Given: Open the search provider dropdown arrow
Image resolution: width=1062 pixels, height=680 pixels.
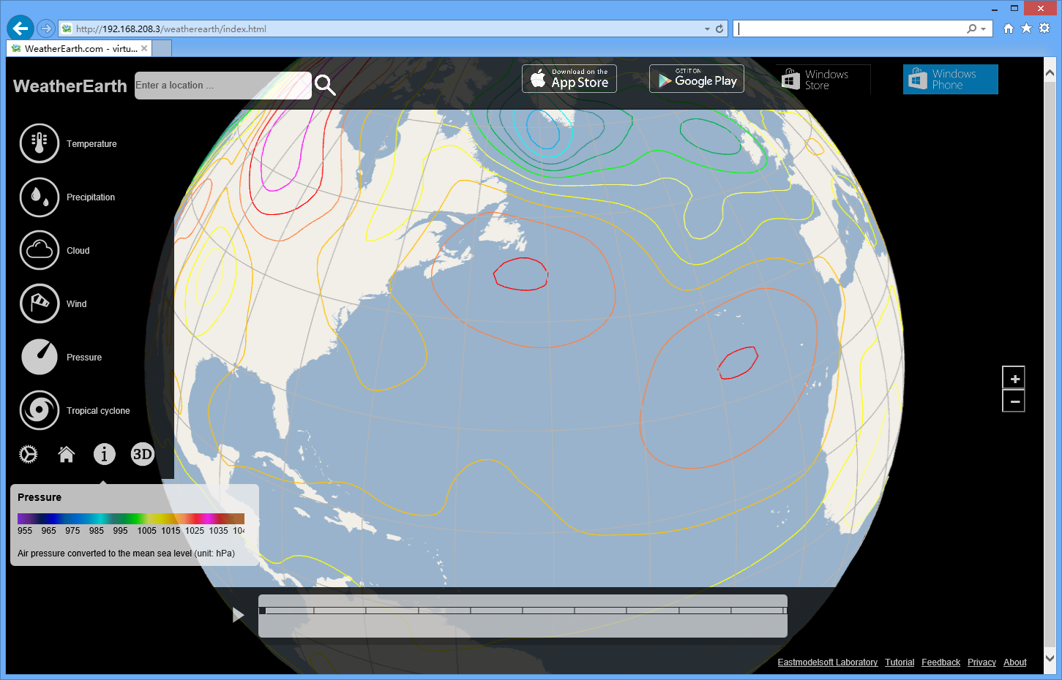Looking at the screenshot, I should [x=983, y=29].
